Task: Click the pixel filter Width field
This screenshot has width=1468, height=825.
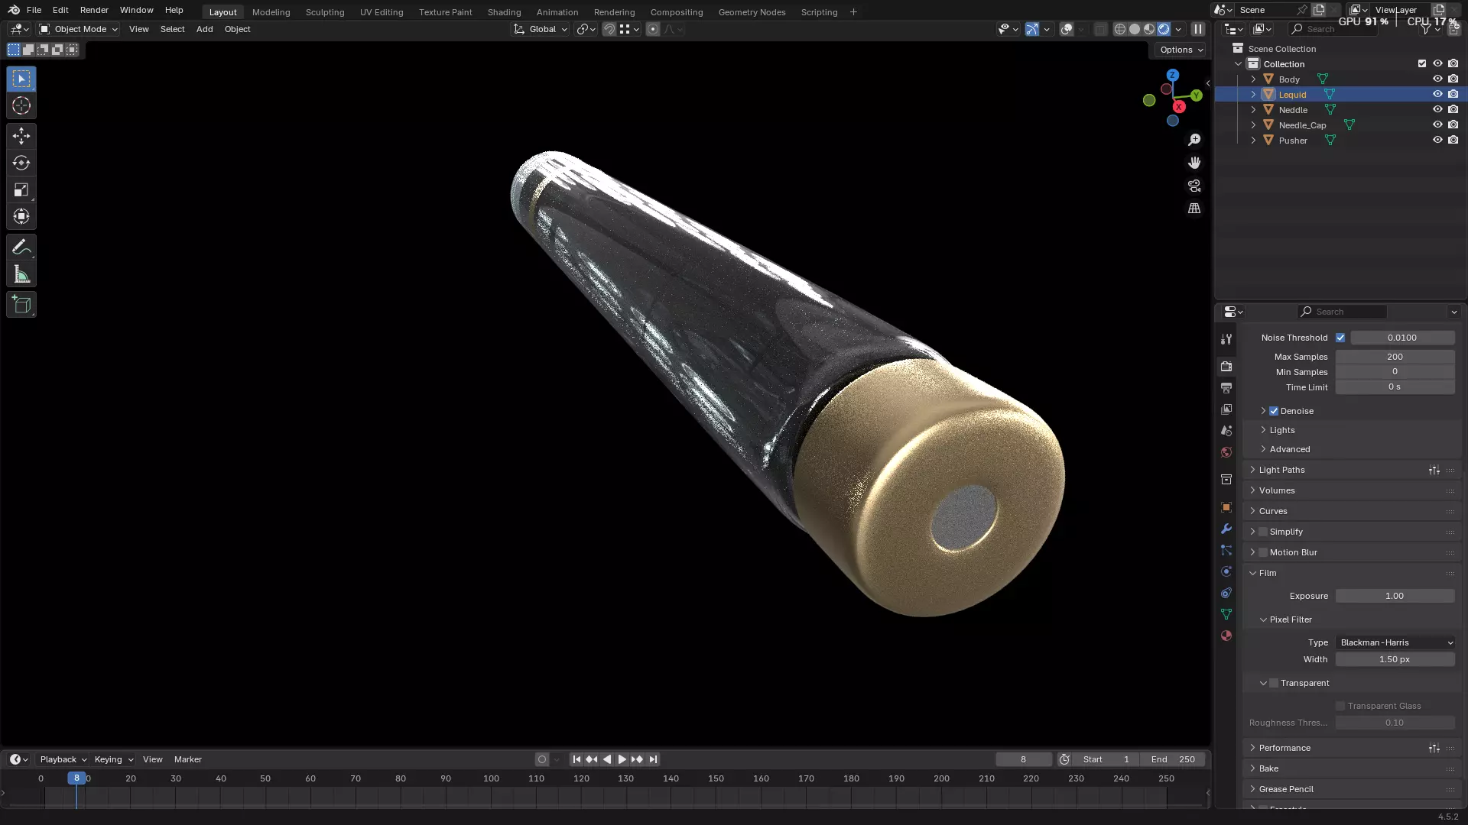Action: point(1395,659)
